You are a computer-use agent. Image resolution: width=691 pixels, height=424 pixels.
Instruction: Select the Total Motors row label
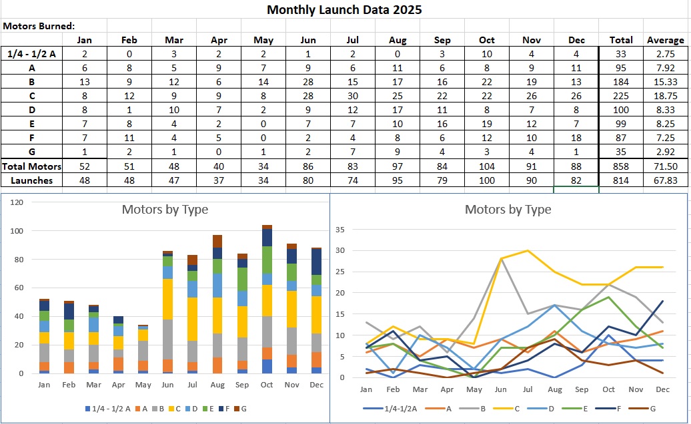32,166
